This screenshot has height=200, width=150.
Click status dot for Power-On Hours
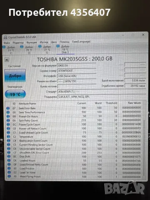8,116
